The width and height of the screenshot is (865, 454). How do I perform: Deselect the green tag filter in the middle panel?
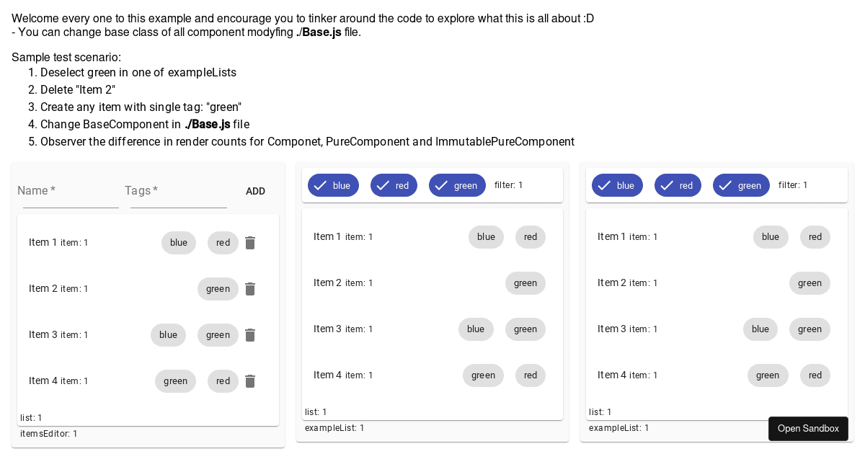[457, 185]
